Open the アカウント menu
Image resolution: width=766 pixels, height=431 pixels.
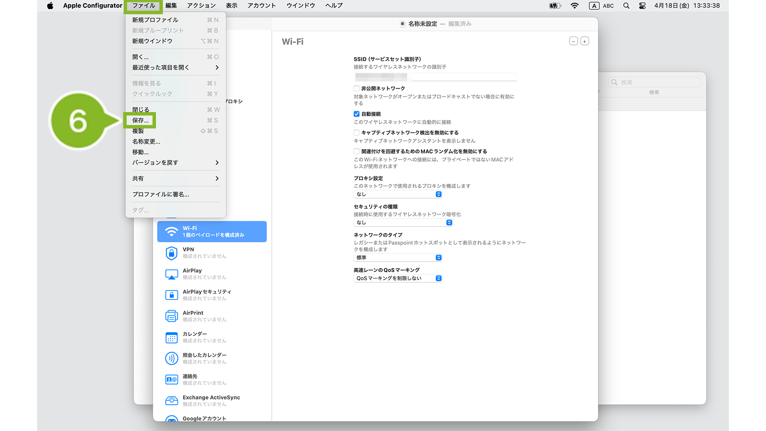pyautogui.click(x=262, y=6)
